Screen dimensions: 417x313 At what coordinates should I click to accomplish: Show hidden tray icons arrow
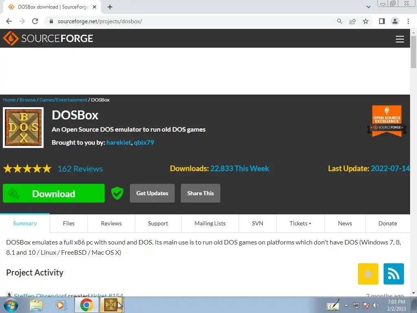tap(346, 305)
